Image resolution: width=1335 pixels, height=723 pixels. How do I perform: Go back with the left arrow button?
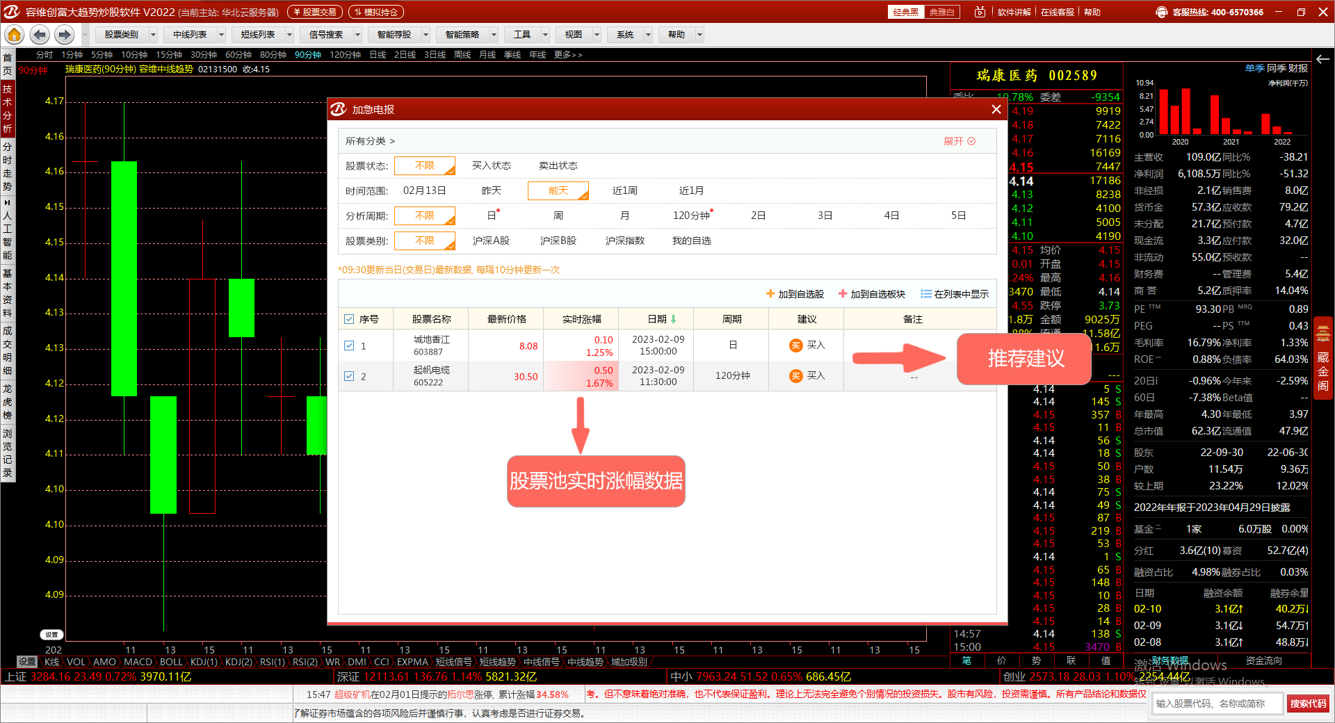(x=40, y=34)
